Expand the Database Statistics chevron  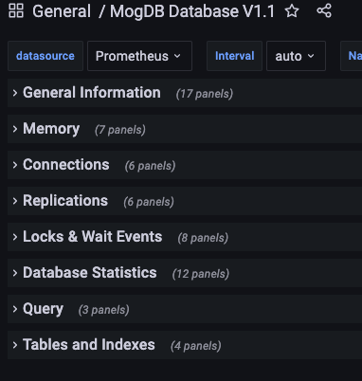coord(15,273)
